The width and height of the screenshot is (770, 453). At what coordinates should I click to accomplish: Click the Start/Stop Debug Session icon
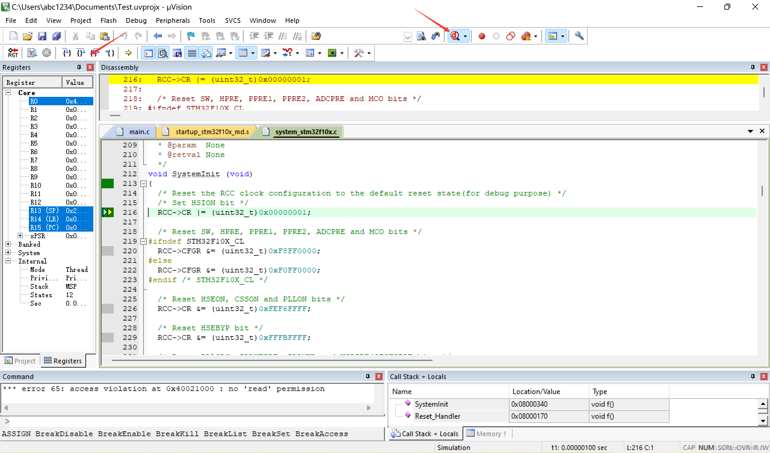(x=455, y=36)
